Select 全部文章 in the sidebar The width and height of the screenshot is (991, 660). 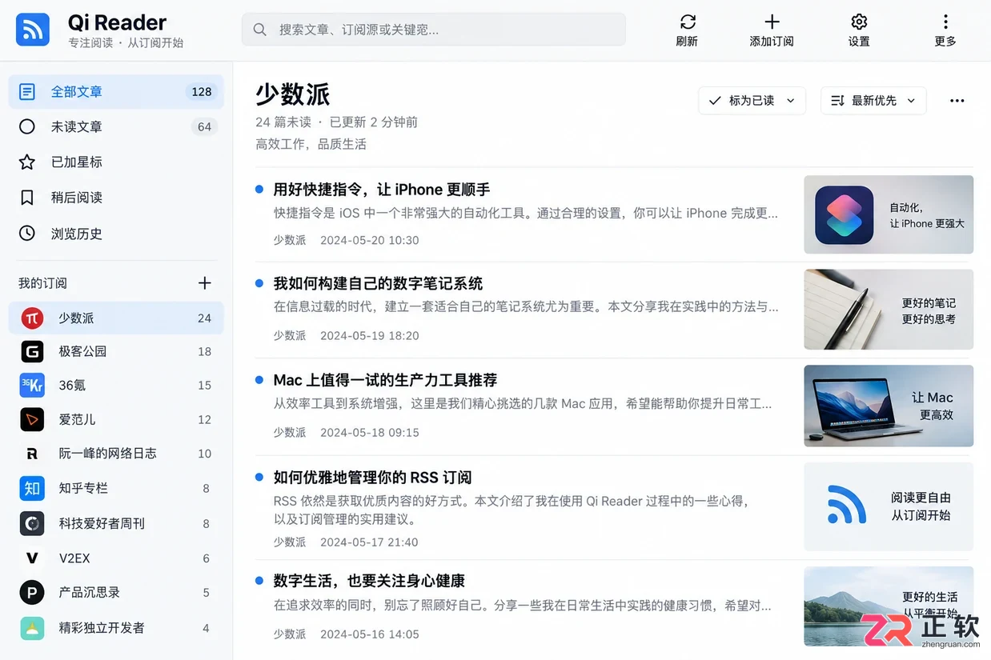pyautogui.click(x=116, y=92)
